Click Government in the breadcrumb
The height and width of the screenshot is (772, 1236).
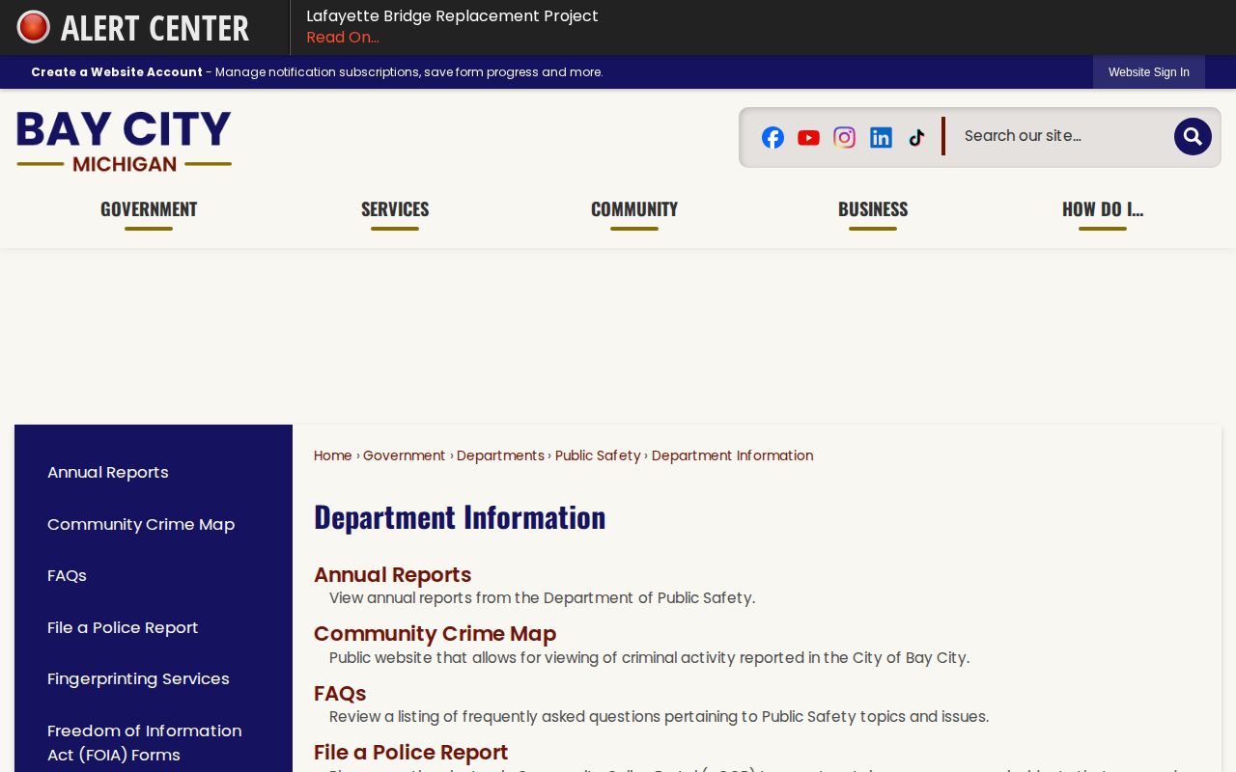point(404,455)
